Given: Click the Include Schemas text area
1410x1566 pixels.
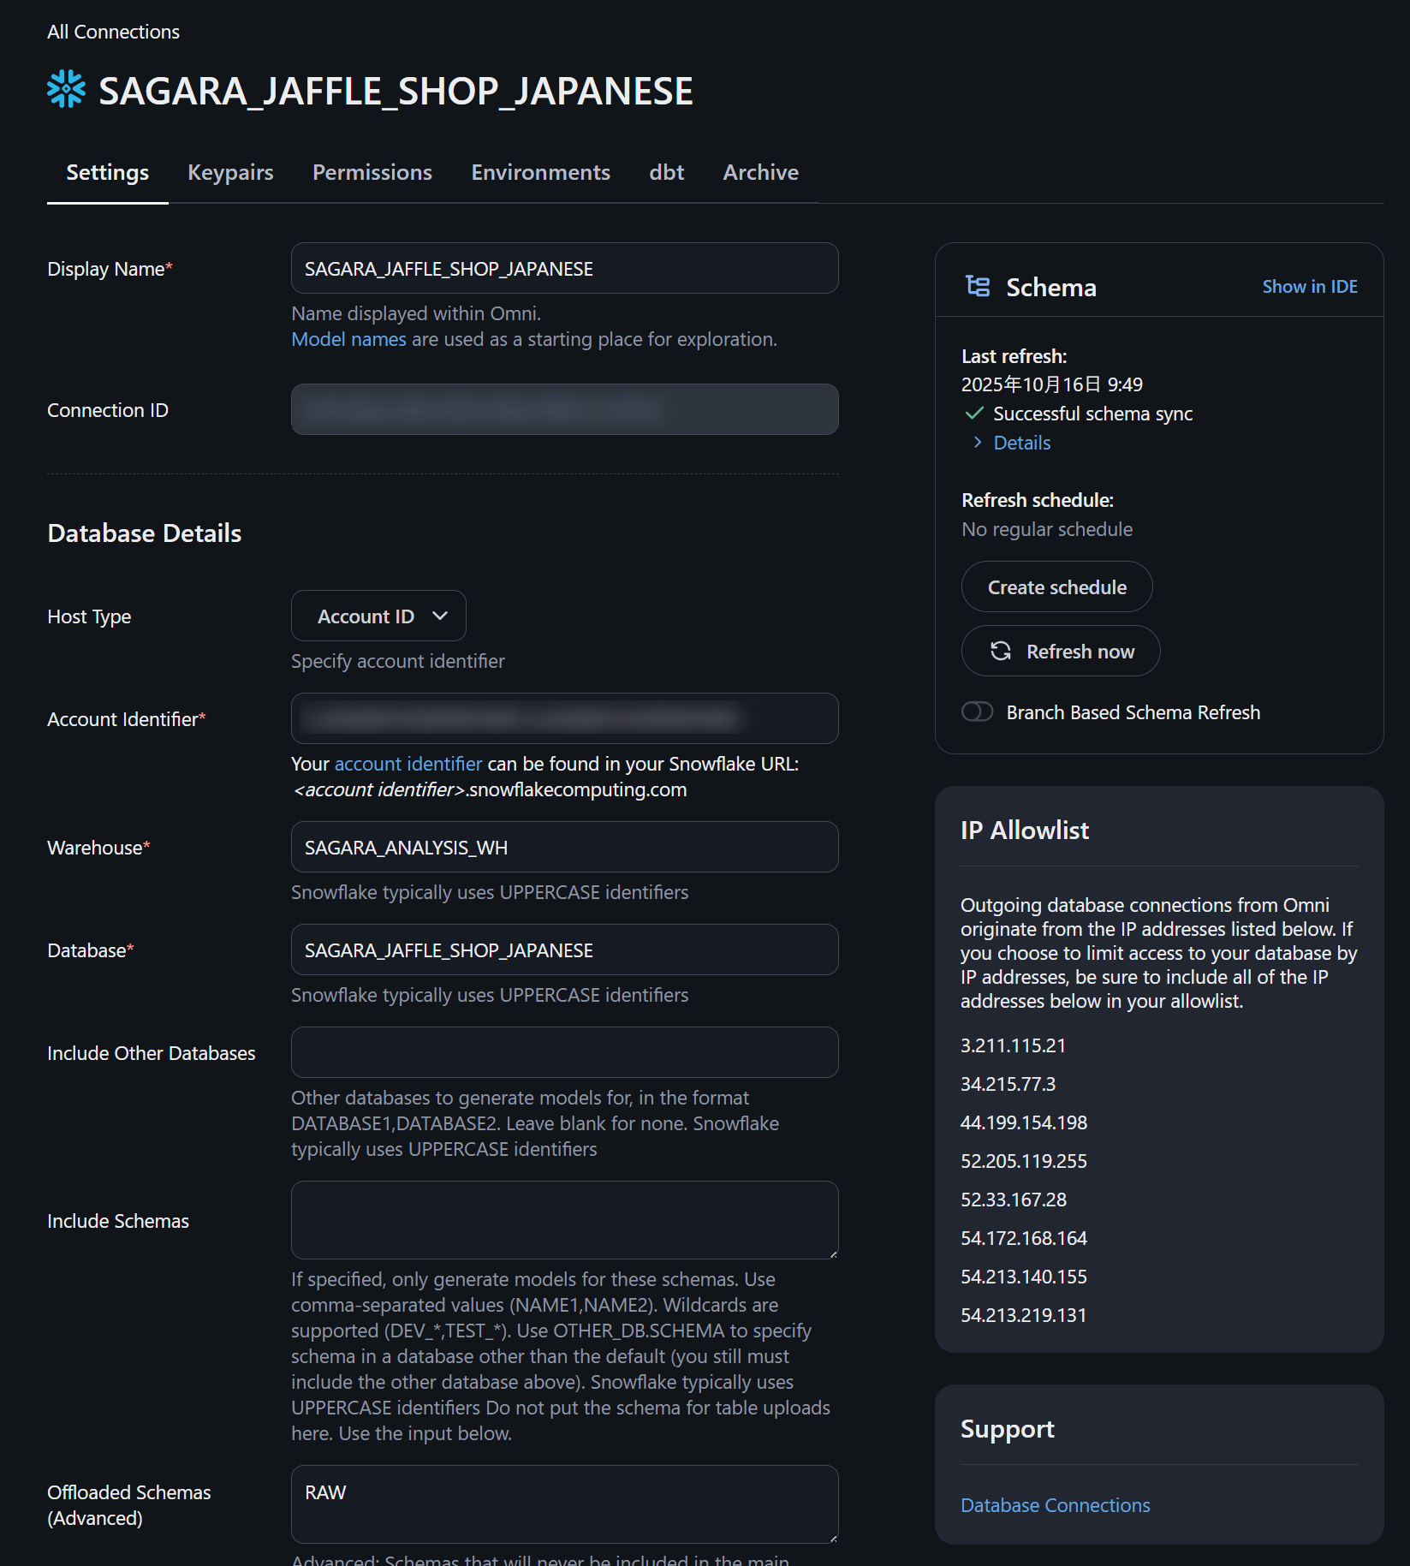Looking at the screenshot, I should [565, 1220].
